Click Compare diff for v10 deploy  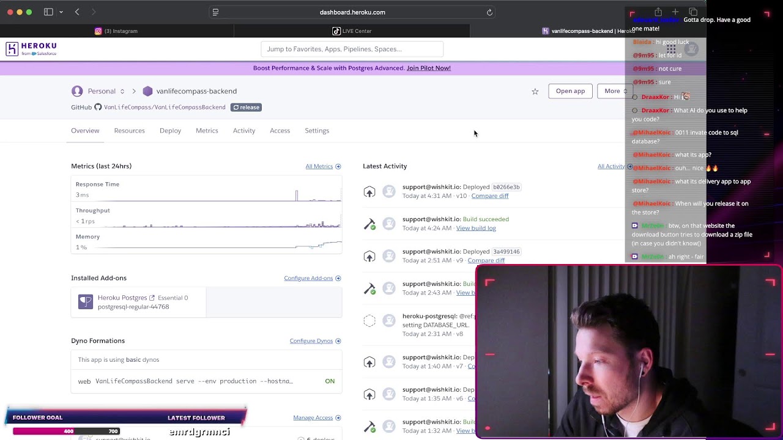(x=490, y=196)
